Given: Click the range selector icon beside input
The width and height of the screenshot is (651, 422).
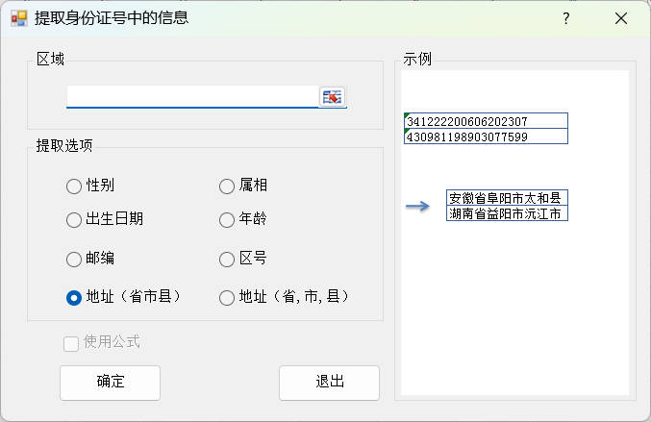Looking at the screenshot, I should [x=332, y=97].
